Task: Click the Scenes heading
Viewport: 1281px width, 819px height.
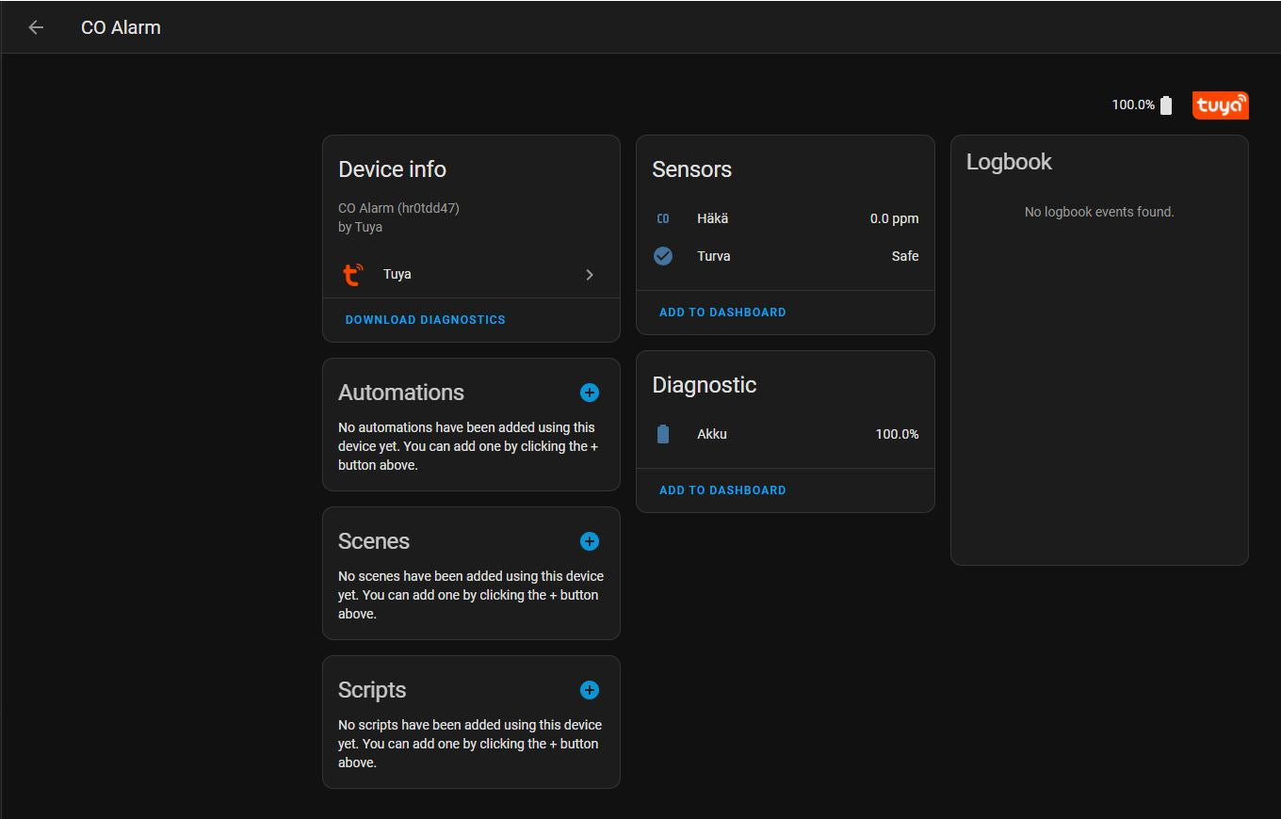Action: 374,541
